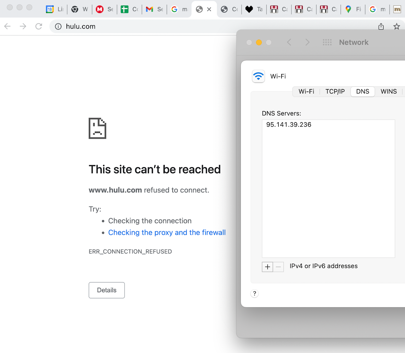Open the WINS tab
This screenshot has width=405, height=353.
coord(388,91)
